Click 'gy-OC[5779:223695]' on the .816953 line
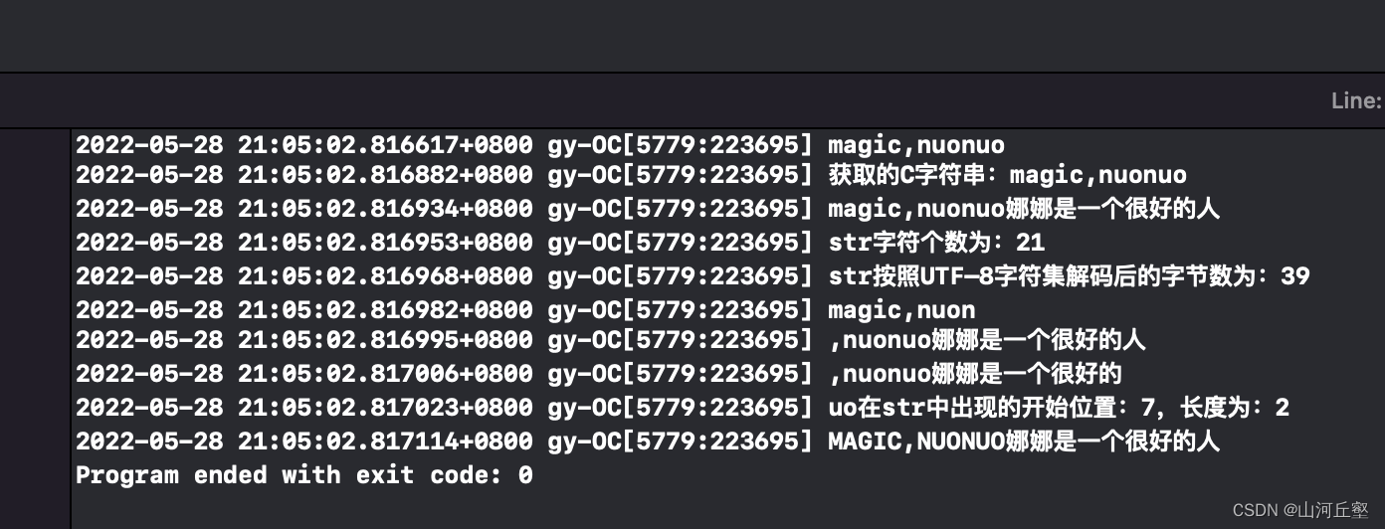 pos(681,243)
